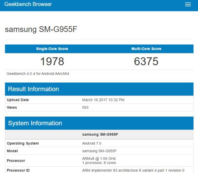Image resolution: width=198 pixels, height=174 pixels.
Task: Click the Geekbench 4.0.4 for Android AArch64 text
Action: (x=38, y=74)
